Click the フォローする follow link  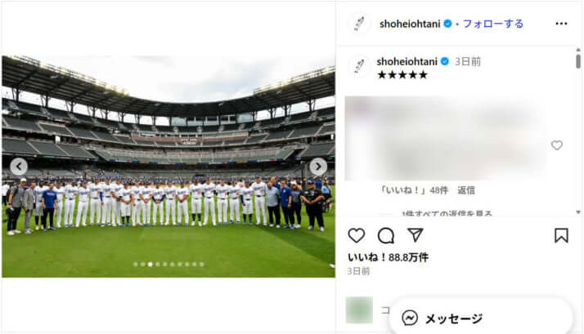click(x=493, y=24)
